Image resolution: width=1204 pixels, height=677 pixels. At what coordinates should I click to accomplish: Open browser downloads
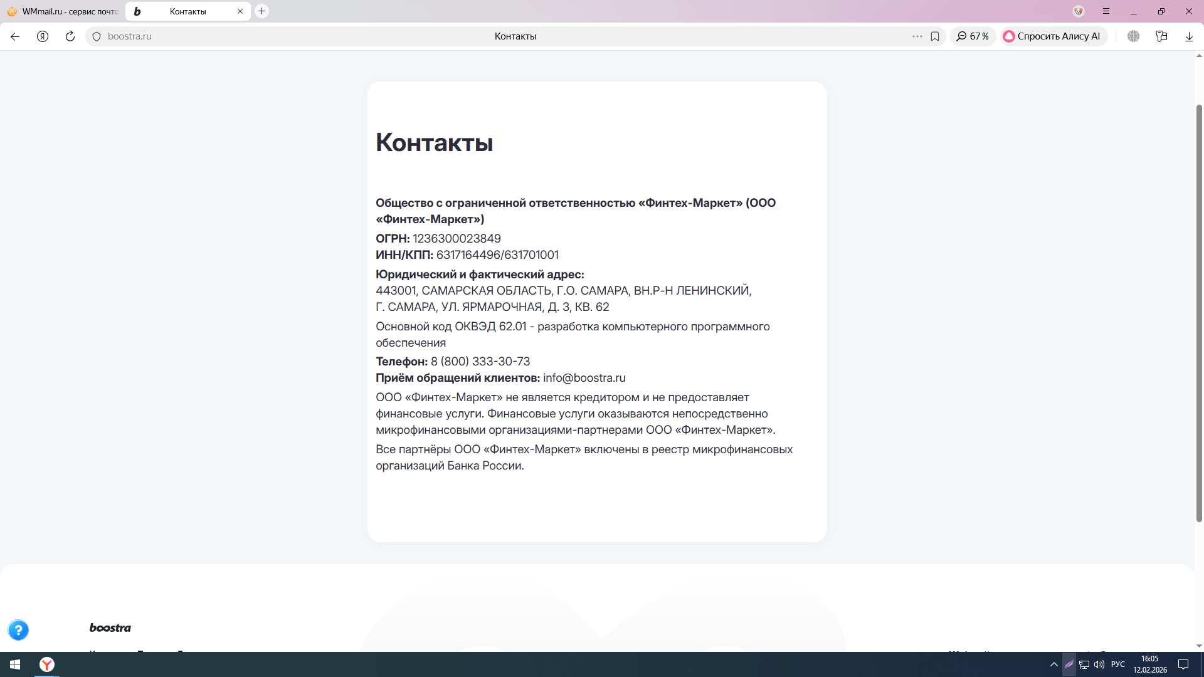point(1189,36)
